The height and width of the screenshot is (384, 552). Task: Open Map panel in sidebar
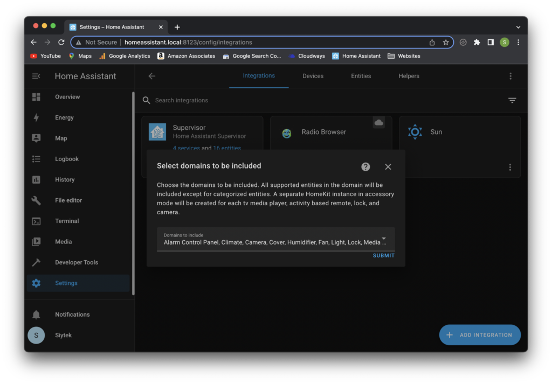click(78, 138)
